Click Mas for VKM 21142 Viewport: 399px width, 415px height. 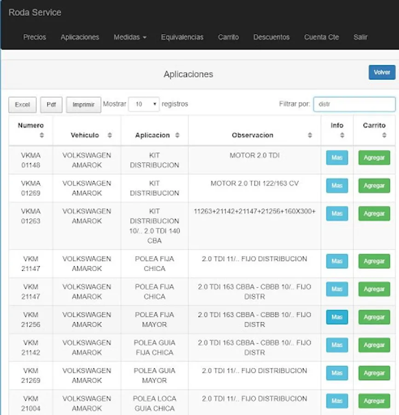pyautogui.click(x=337, y=345)
